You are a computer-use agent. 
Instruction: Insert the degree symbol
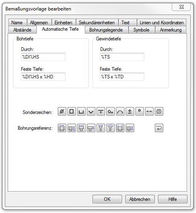[139, 112]
